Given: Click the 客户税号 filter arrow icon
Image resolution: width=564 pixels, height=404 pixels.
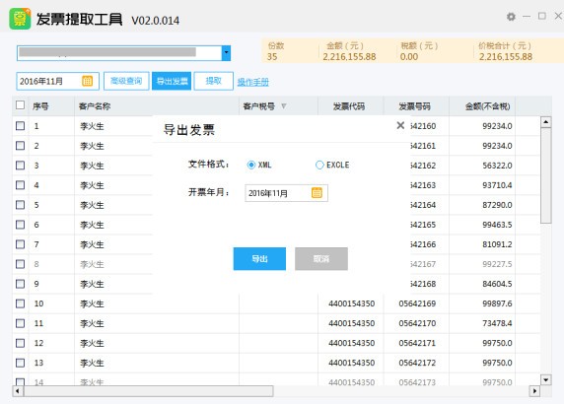Looking at the screenshot, I should (x=284, y=106).
